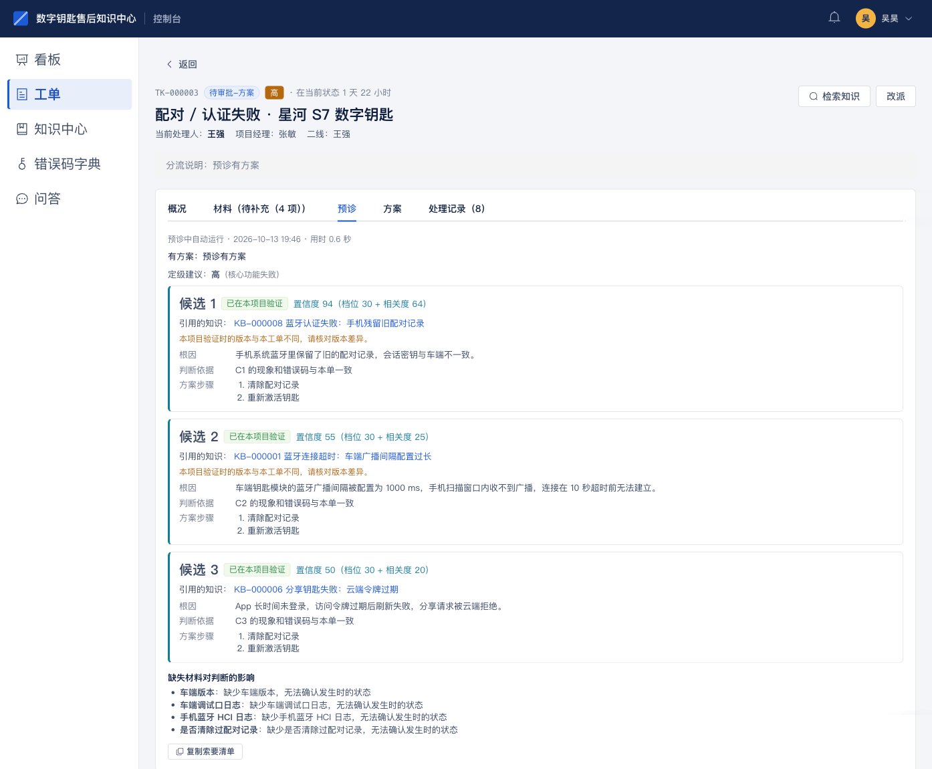Click the ticket title 配对 / 认证失败
932x769 pixels.
(274, 114)
